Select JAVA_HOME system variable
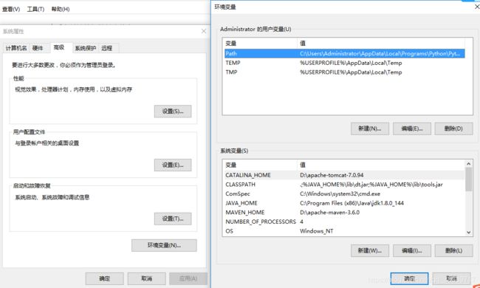Screen dimensions: 480x288 click(x=344, y=203)
